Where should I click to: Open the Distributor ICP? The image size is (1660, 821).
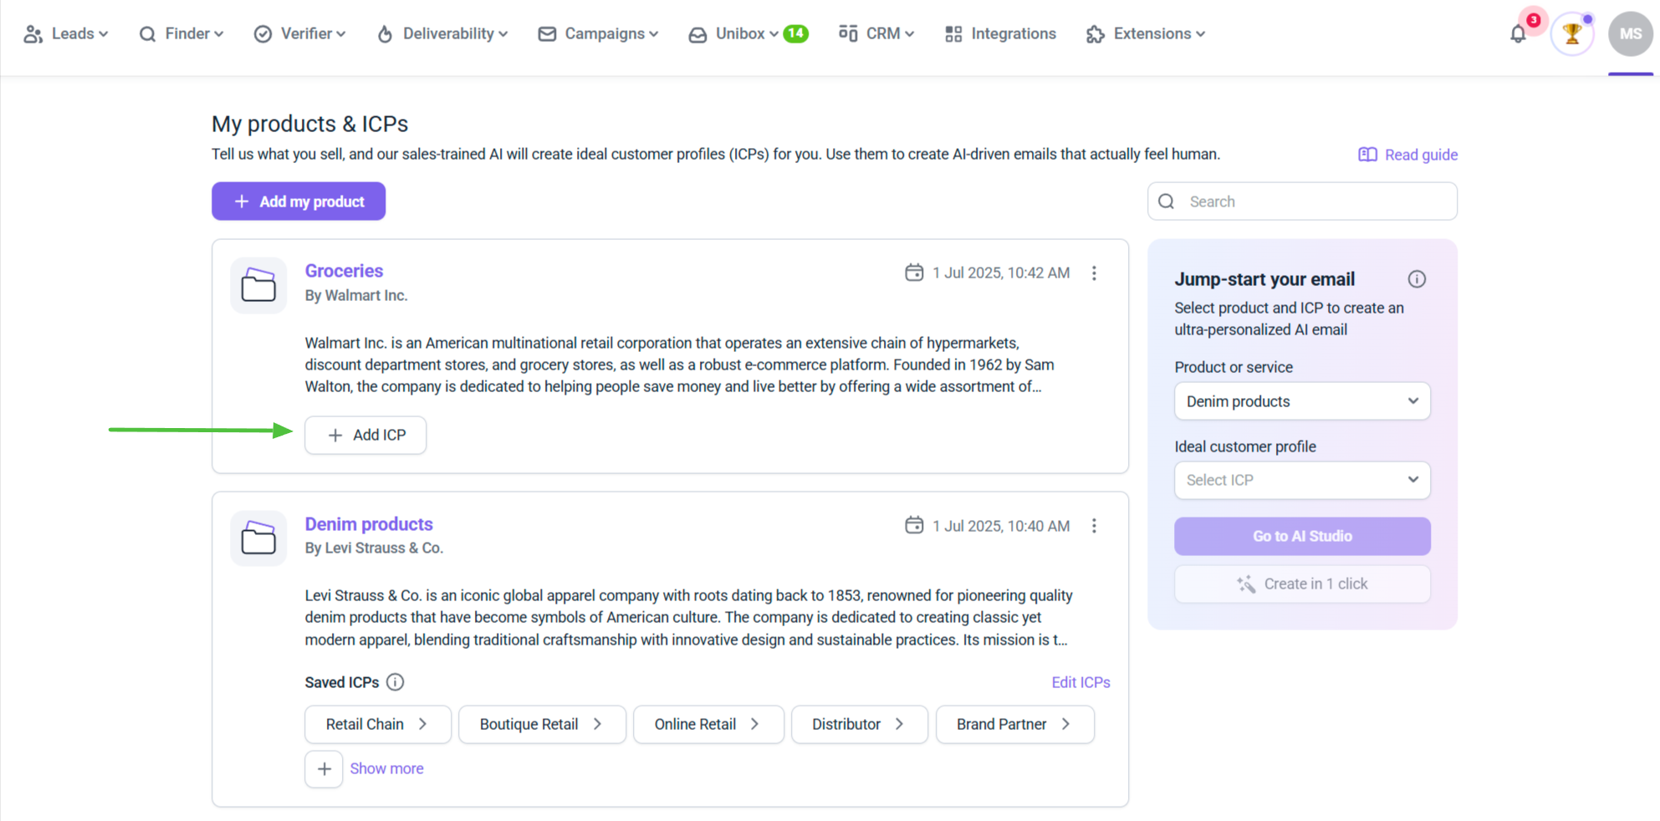(860, 724)
